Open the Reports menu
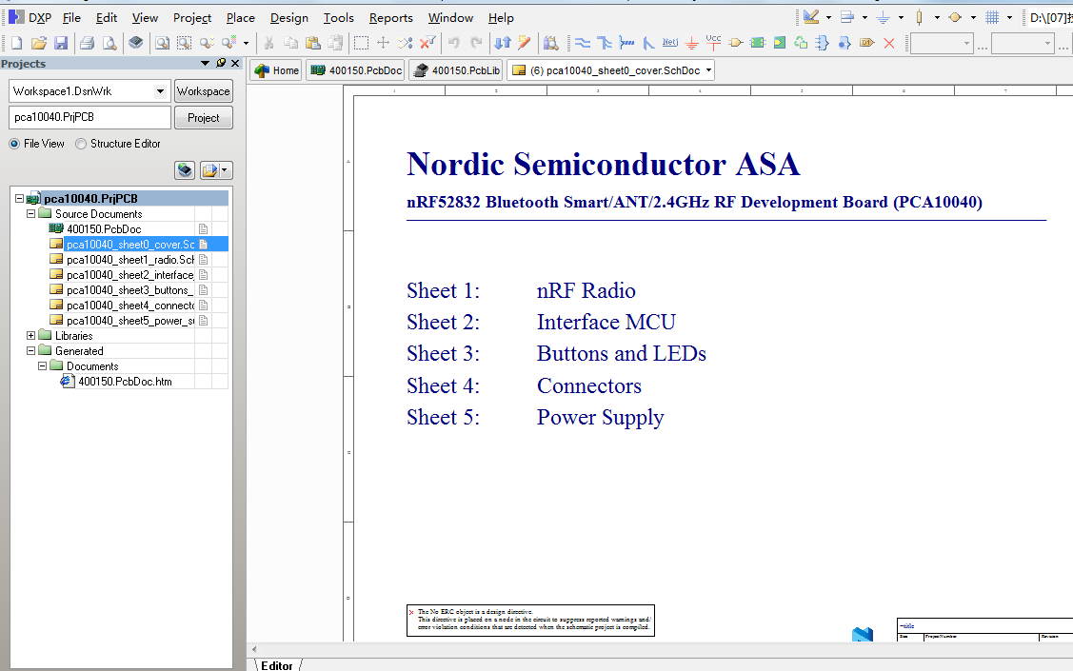This screenshot has width=1073, height=671. point(390,18)
